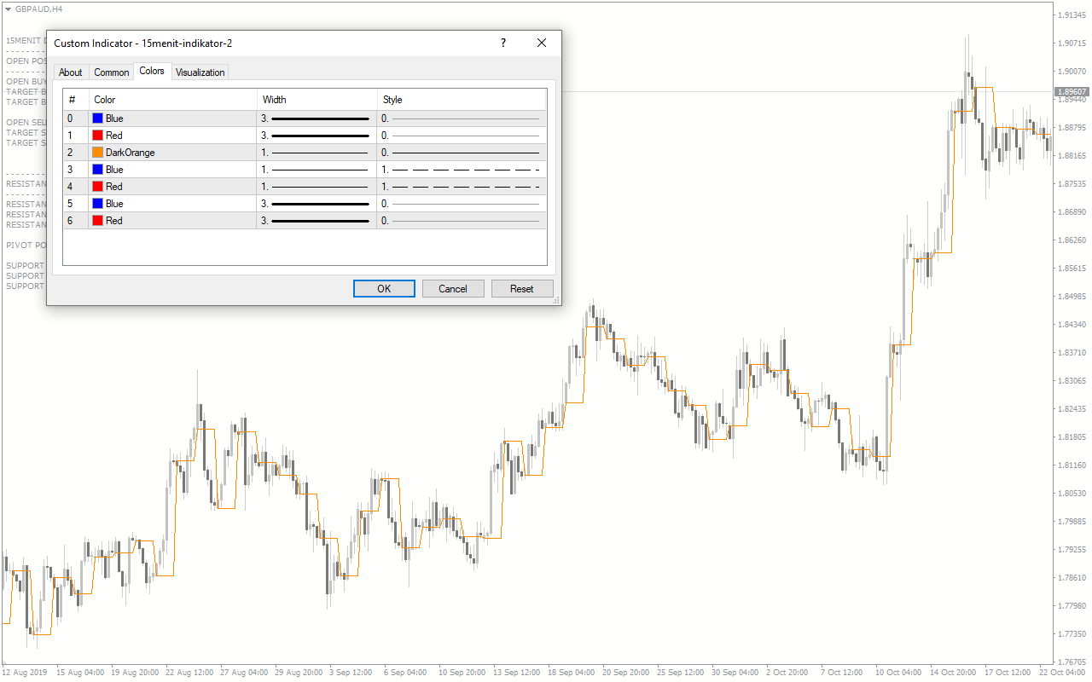1092x682 pixels.
Task: Open the Visualization tab
Action: pyautogui.click(x=200, y=72)
